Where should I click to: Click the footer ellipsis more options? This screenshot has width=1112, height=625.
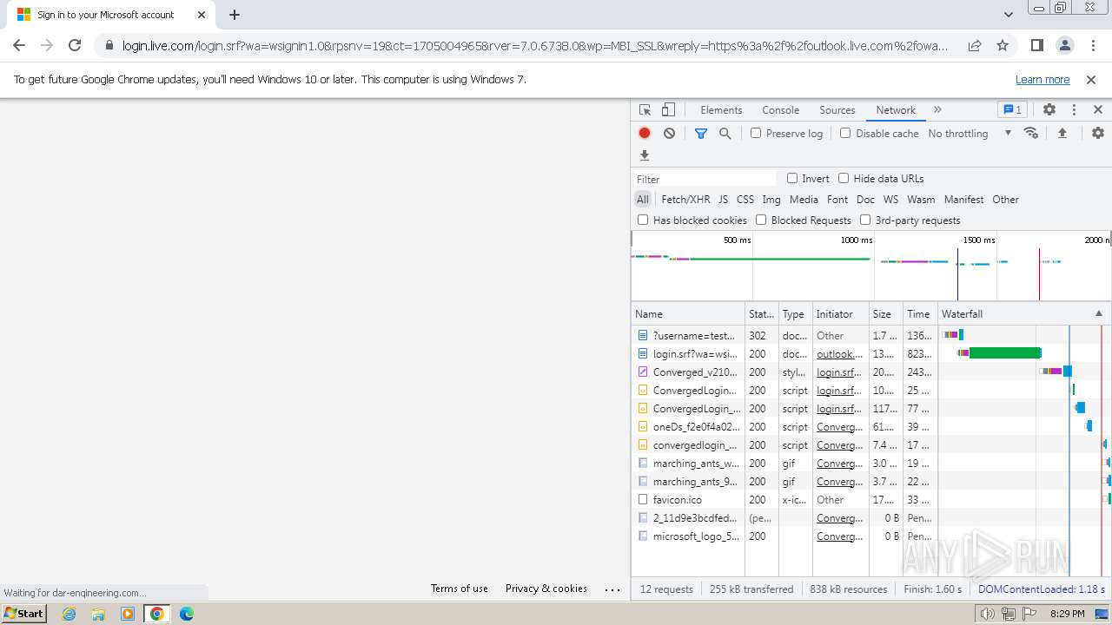click(x=612, y=589)
